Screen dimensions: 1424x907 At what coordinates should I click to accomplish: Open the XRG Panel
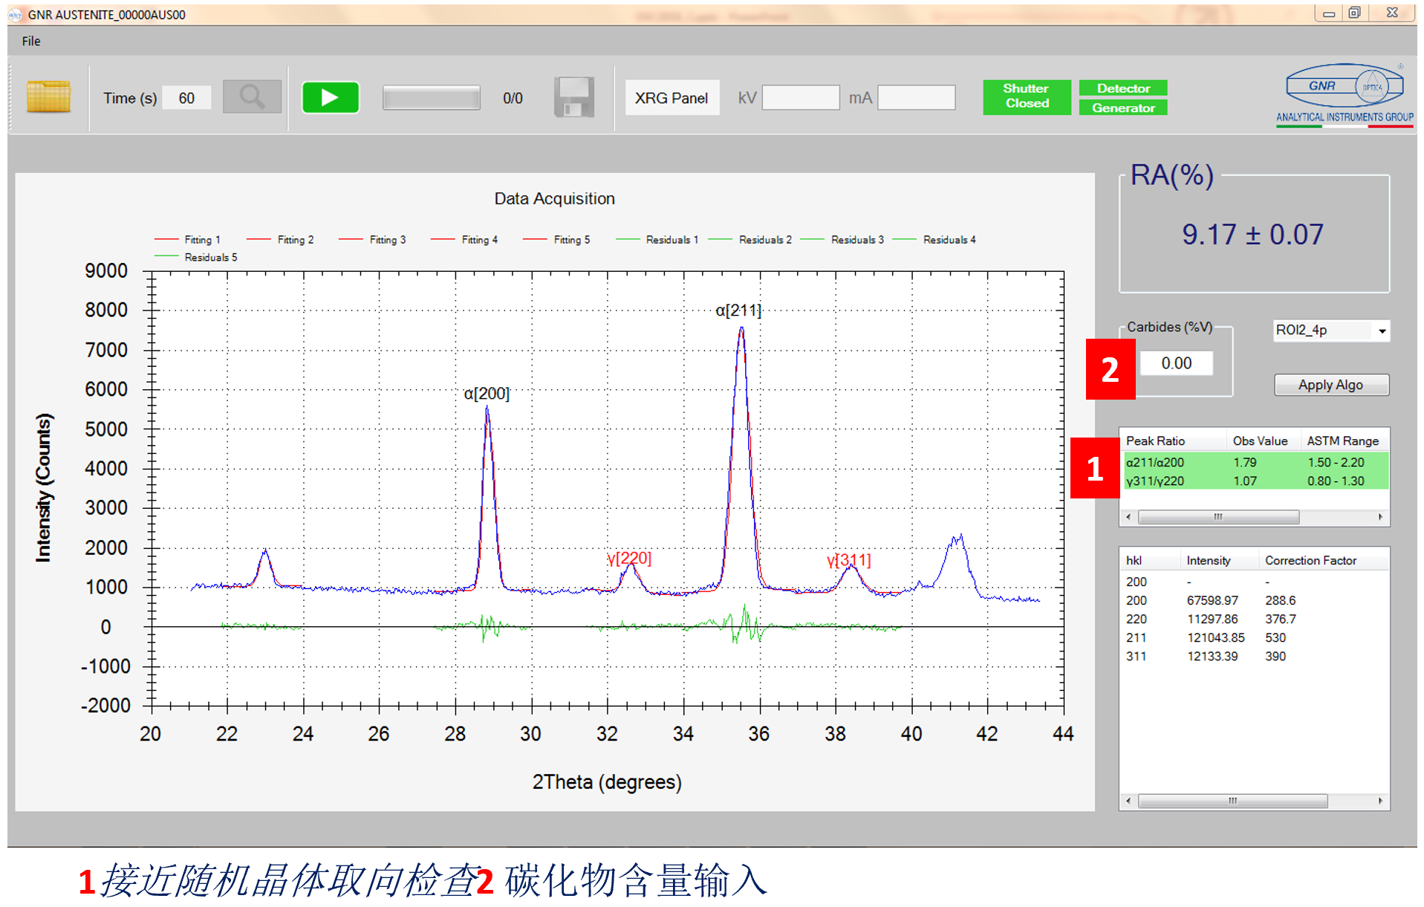[672, 98]
